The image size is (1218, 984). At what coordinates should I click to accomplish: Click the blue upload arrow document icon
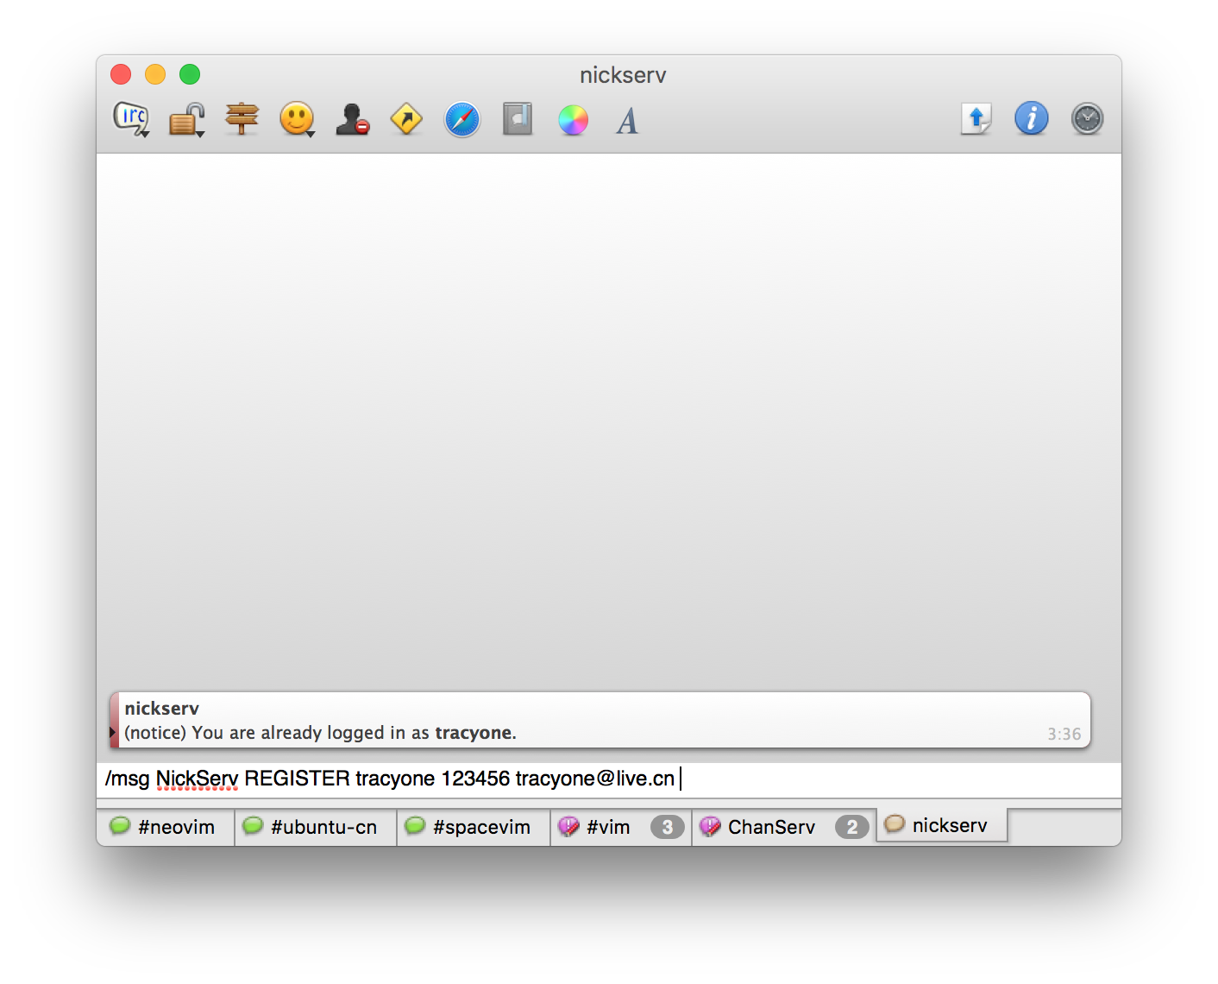pos(976,119)
